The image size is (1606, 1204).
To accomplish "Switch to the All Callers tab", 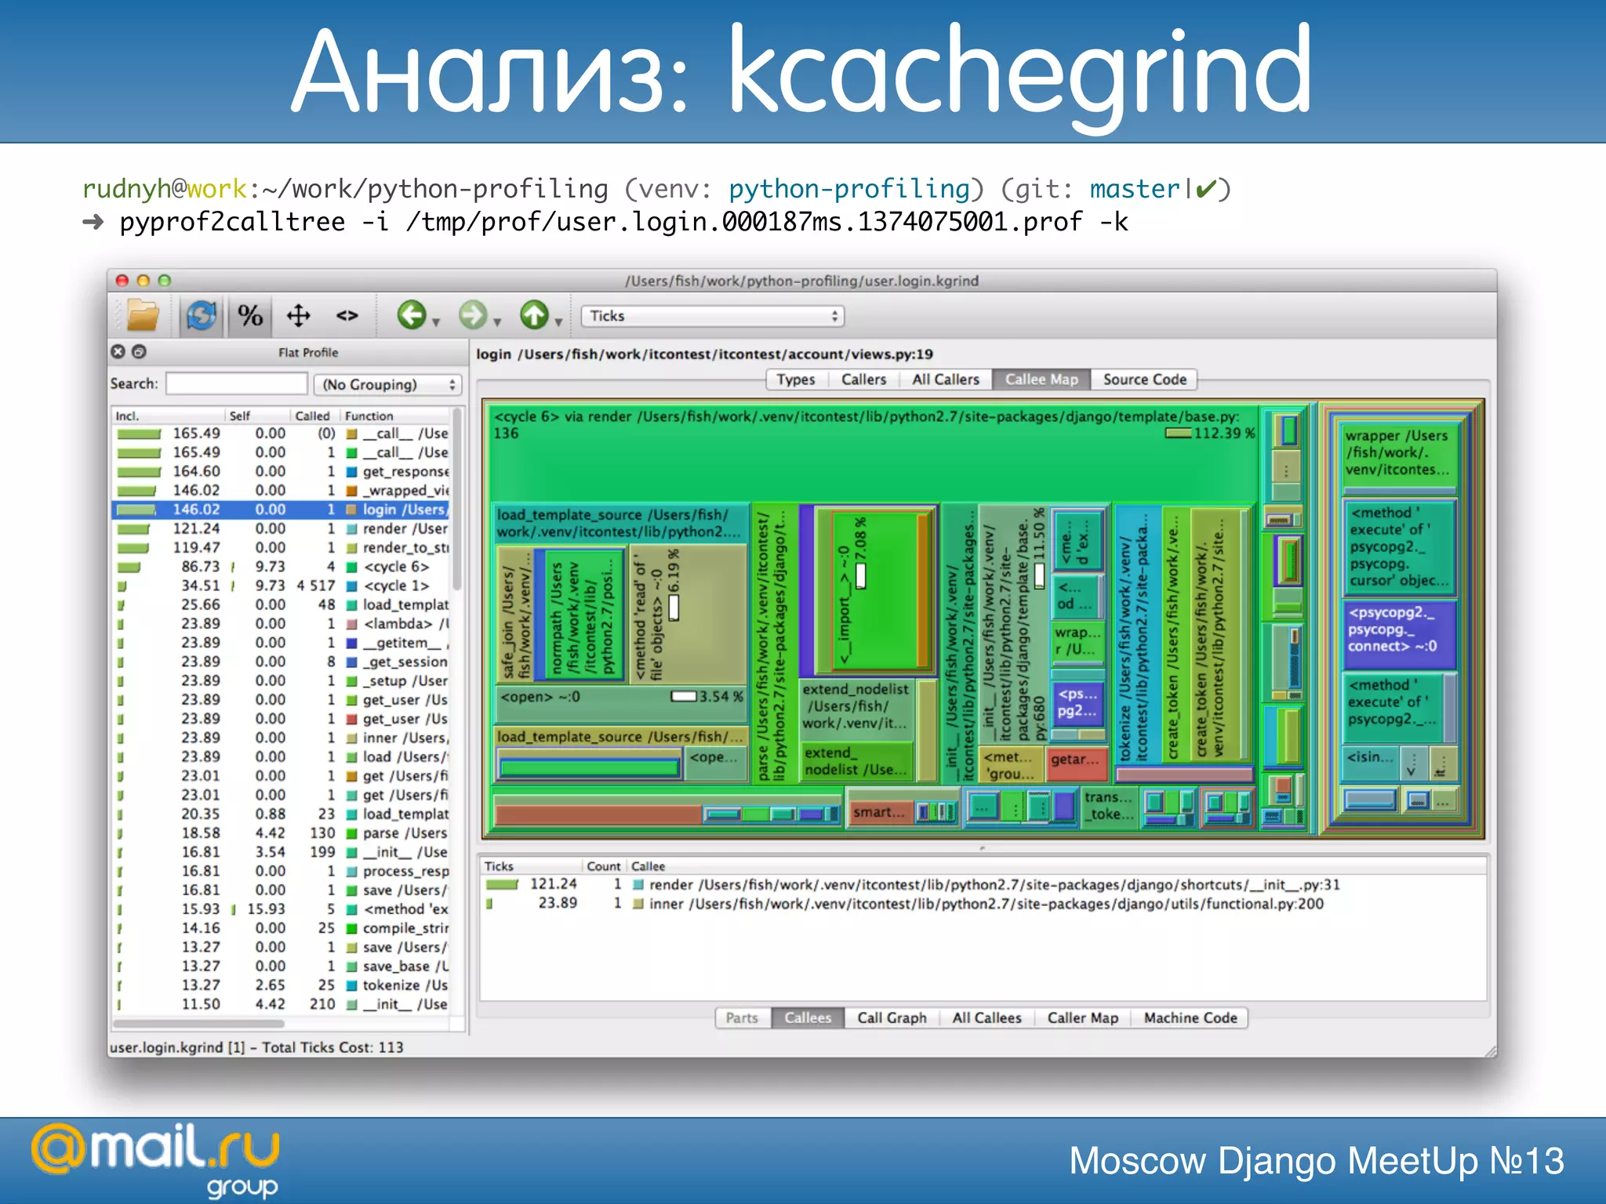I will tap(946, 379).
